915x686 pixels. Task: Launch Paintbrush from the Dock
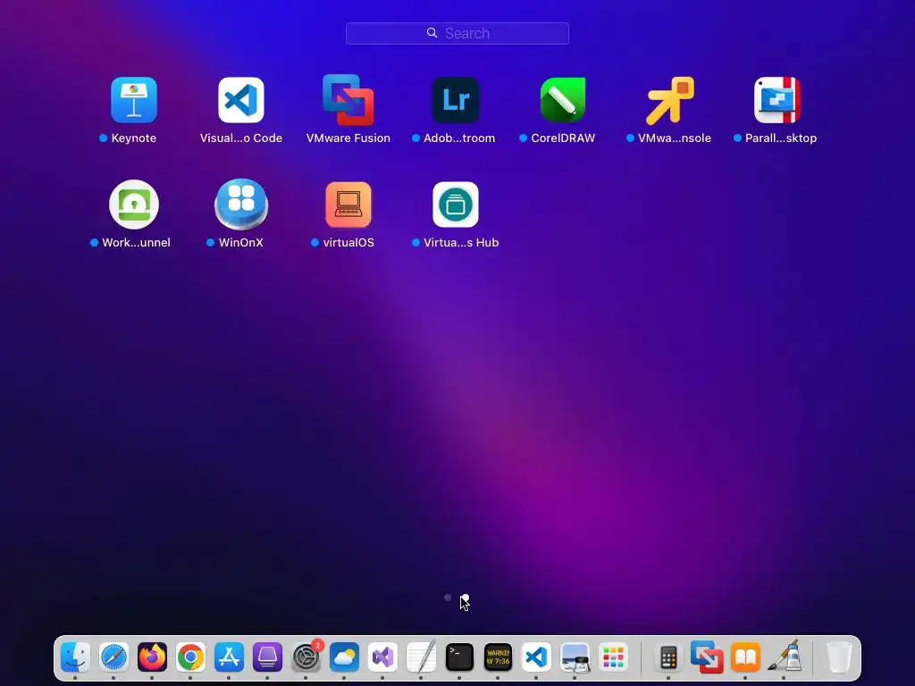coord(785,656)
